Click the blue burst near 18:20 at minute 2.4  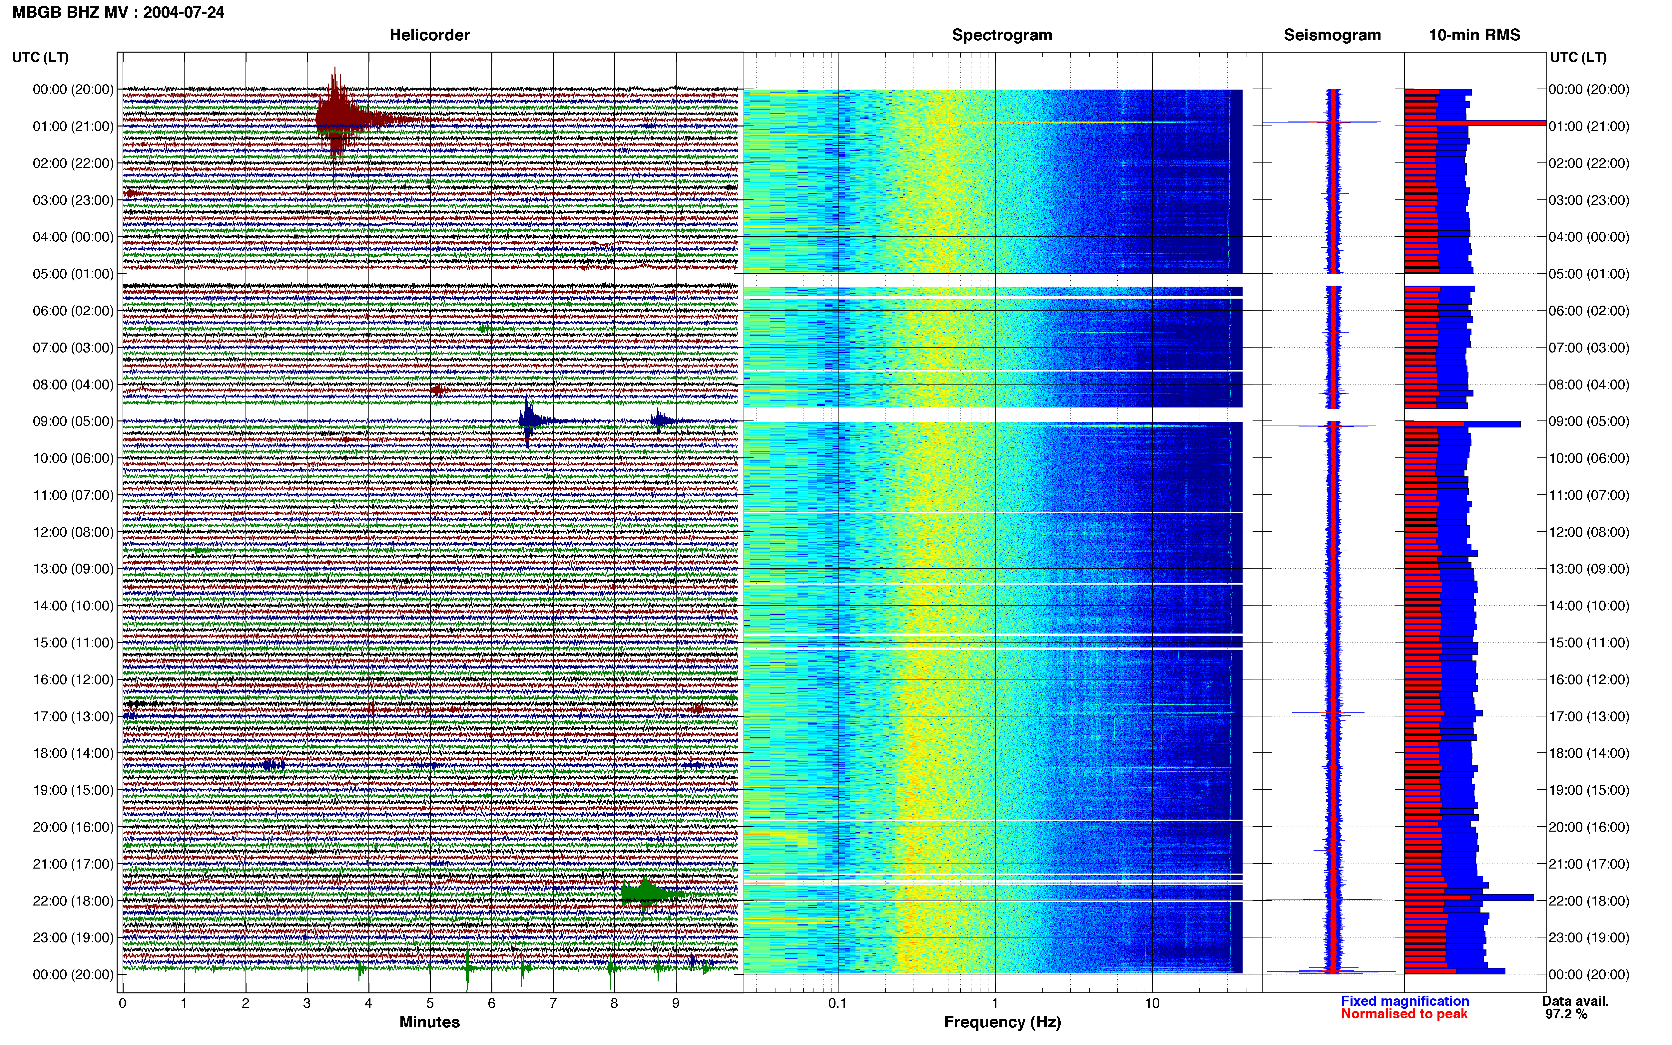tap(273, 764)
